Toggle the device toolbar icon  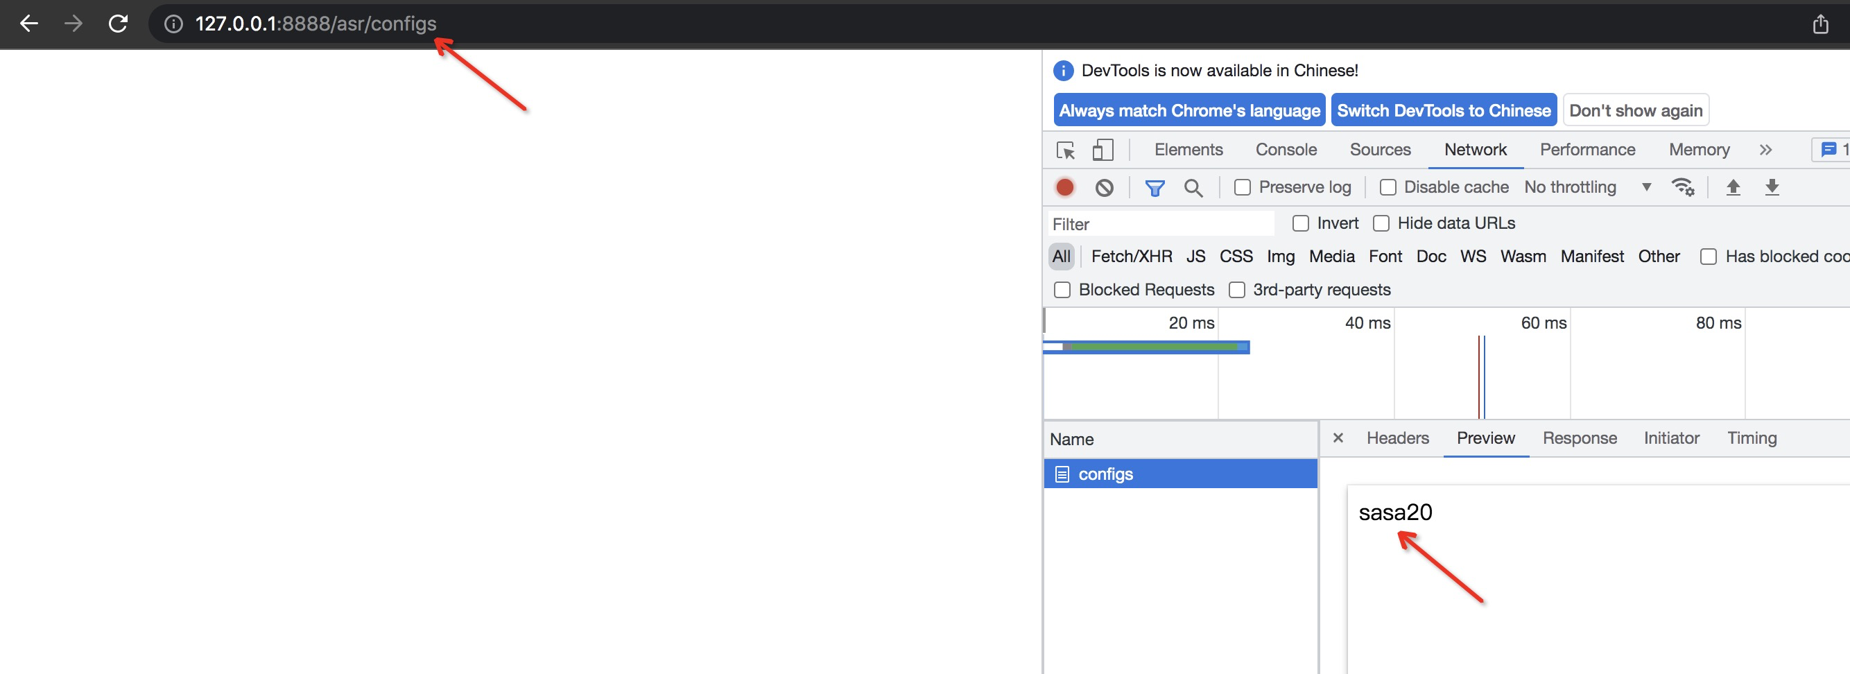(x=1103, y=150)
